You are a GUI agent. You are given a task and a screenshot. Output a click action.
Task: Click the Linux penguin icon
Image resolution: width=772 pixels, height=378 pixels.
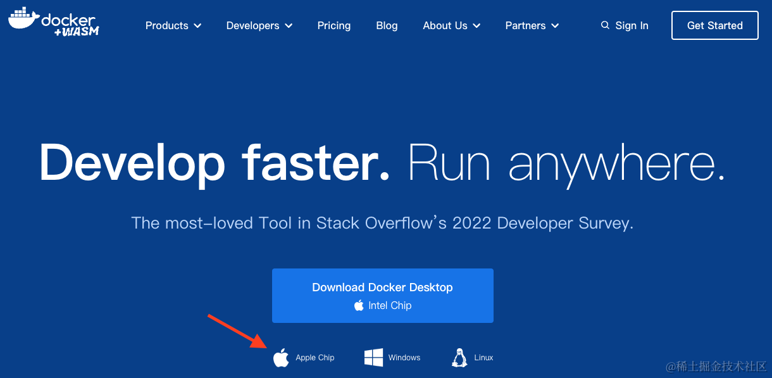459,358
